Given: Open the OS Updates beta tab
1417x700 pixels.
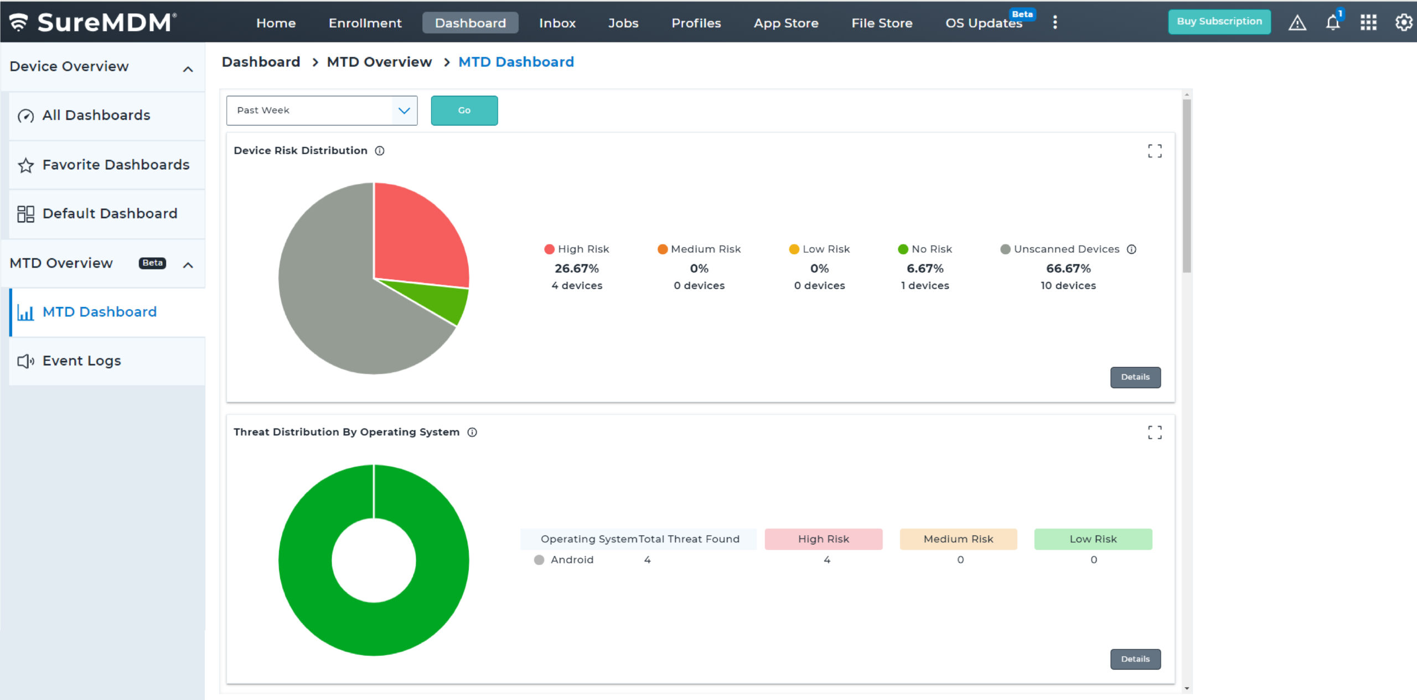Looking at the screenshot, I should (984, 23).
